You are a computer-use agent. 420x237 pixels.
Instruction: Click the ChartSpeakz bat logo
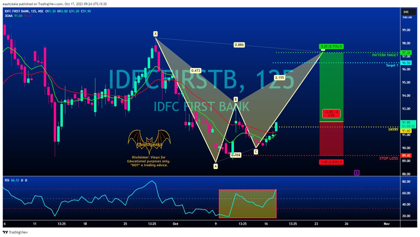pos(149,142)
